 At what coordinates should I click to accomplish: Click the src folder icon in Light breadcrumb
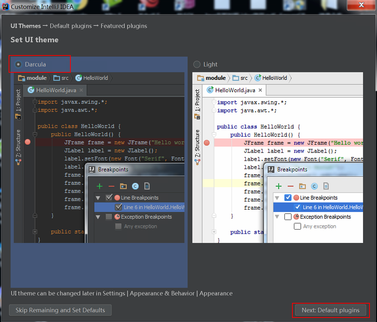coord(236,78)
